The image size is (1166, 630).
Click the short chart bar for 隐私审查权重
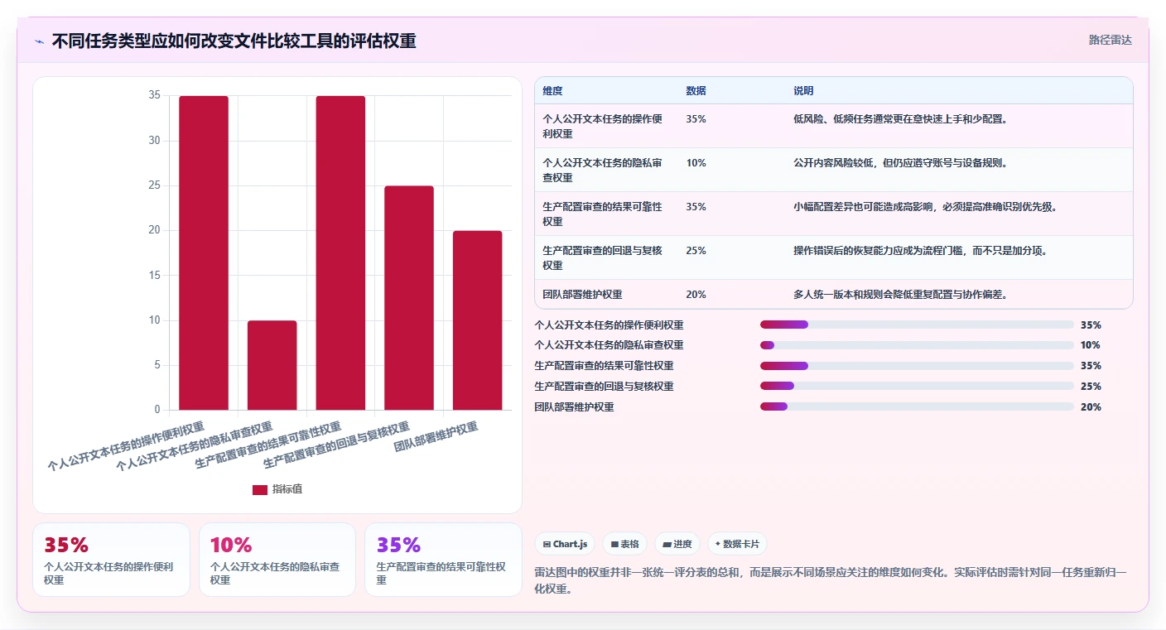tap(272, 365)
